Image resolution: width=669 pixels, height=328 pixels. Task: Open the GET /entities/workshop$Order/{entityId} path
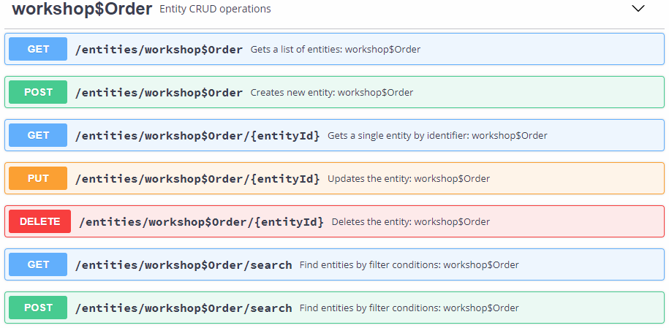pos(197,136)
